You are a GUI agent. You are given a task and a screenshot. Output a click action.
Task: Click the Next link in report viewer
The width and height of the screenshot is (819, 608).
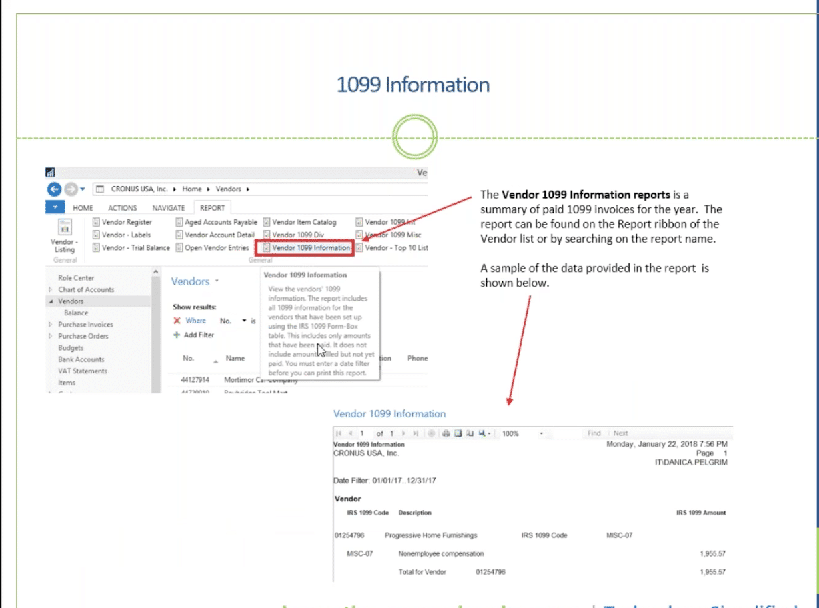621,433
